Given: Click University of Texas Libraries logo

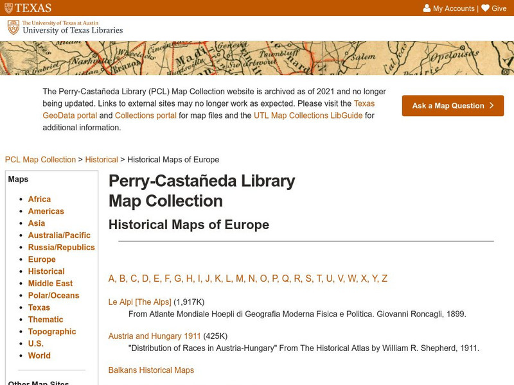Looking at the screenshot, I should pyautogui.click(x=64, y=27).
